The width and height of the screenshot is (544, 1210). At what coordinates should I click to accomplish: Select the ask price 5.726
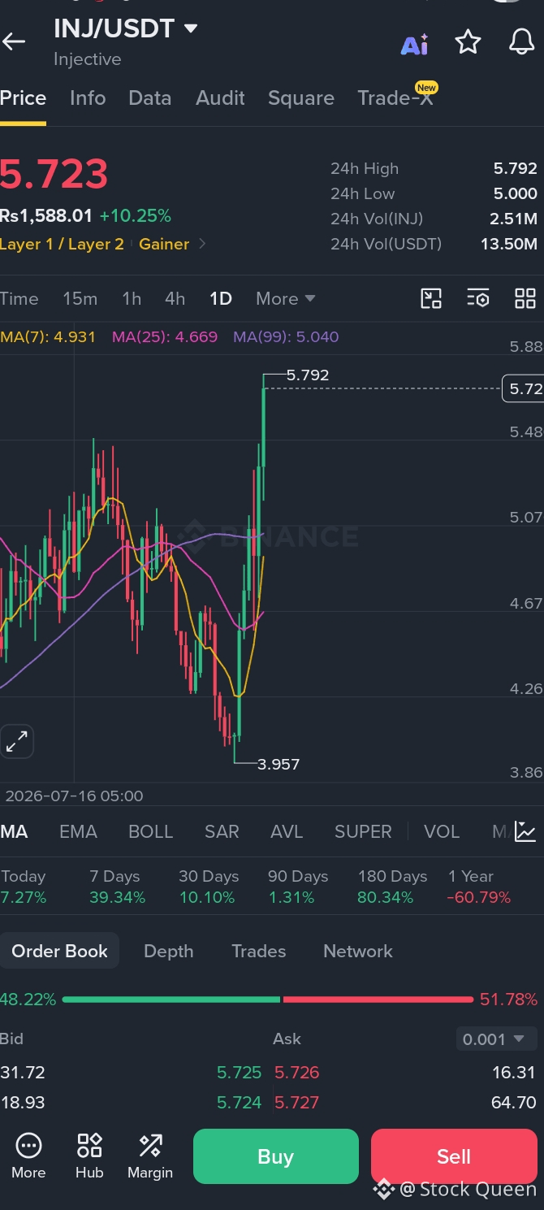(x=297, y=1073)
